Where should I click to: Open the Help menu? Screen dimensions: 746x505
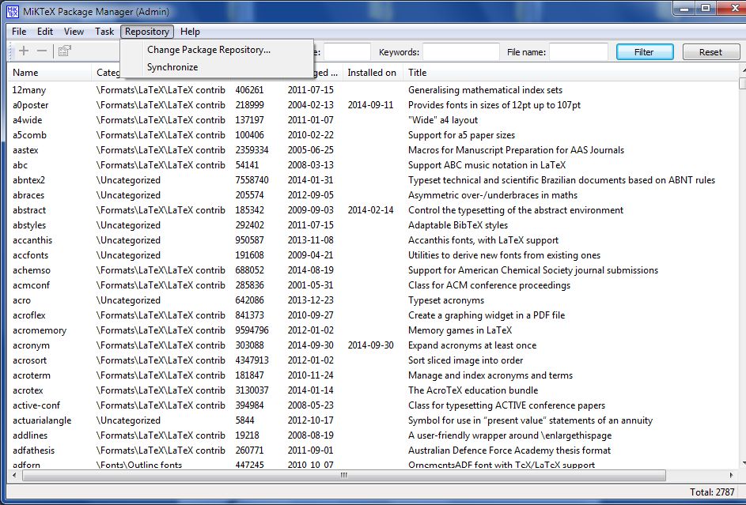click(190, 32)
